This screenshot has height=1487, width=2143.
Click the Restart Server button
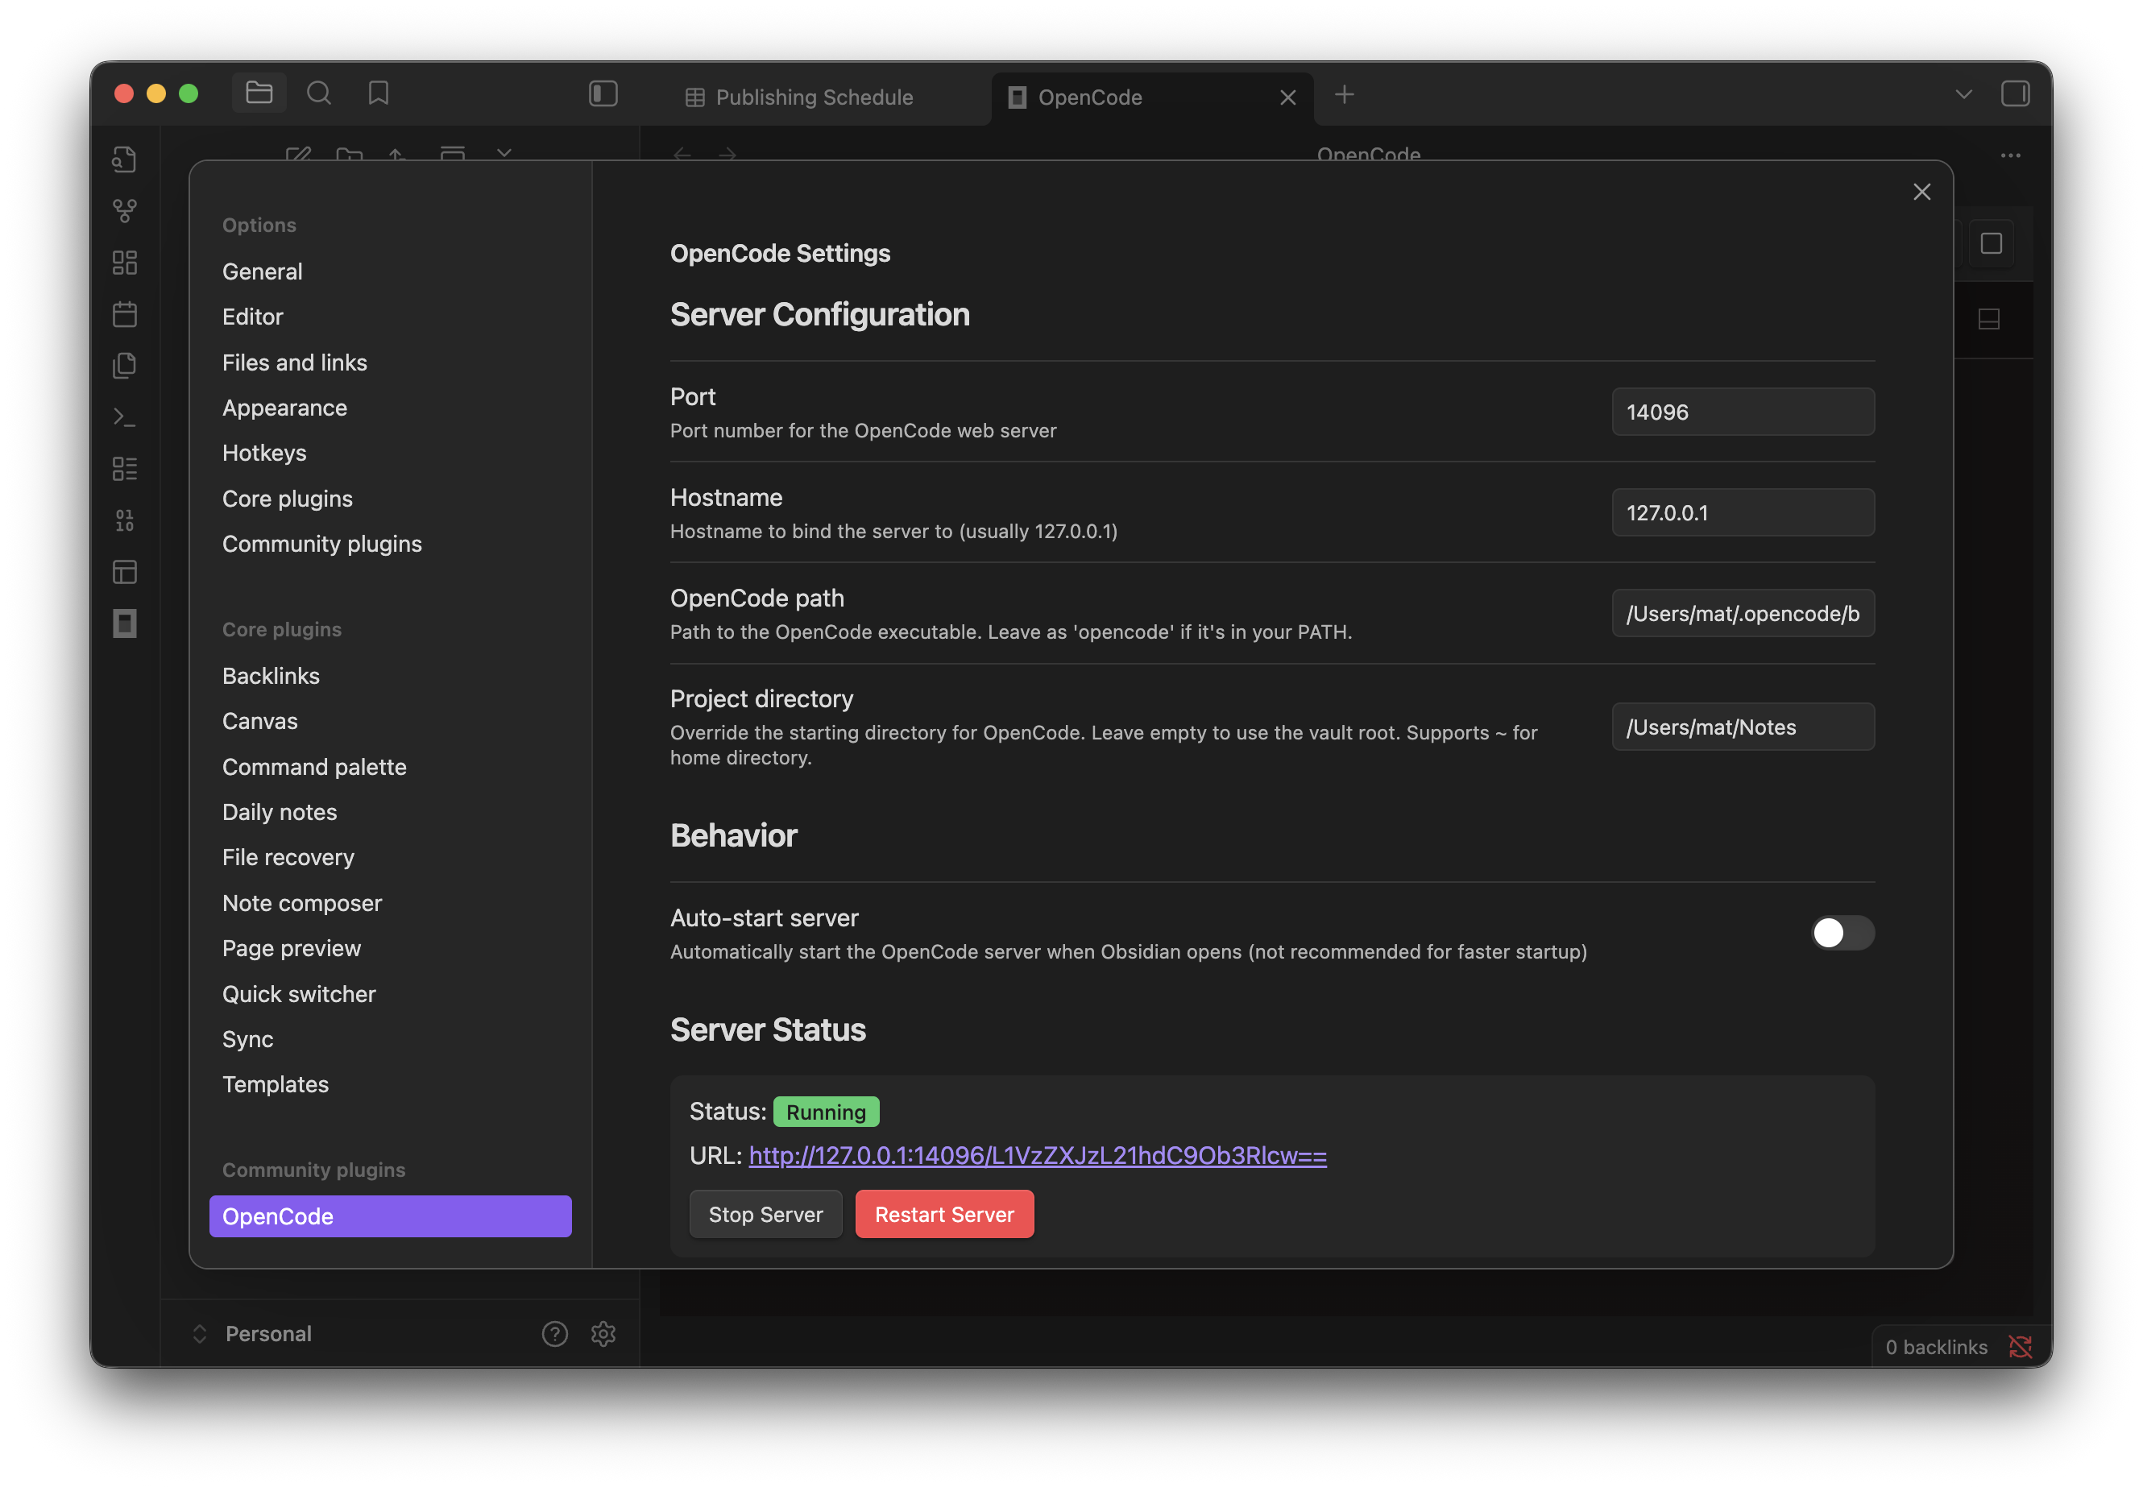pyautogui.click(x=944, y=1214)
